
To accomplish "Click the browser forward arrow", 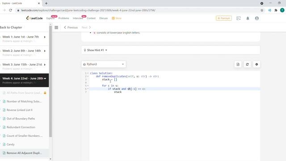I will tap(4, 10).
